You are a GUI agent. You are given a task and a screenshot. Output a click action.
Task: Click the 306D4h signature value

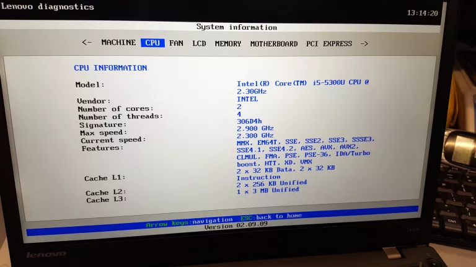click(x=249, y=121)
